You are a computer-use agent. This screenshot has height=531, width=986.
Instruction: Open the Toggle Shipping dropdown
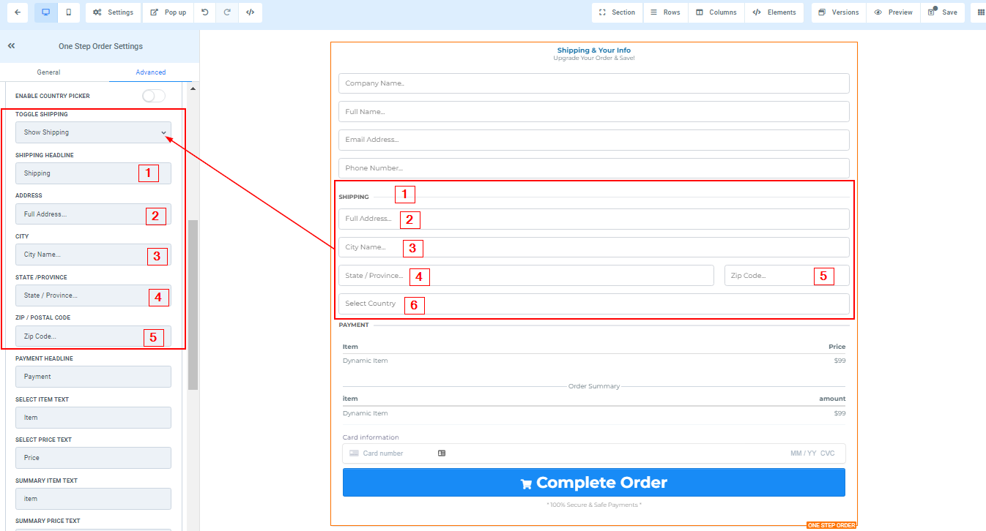tap(93, 132)
